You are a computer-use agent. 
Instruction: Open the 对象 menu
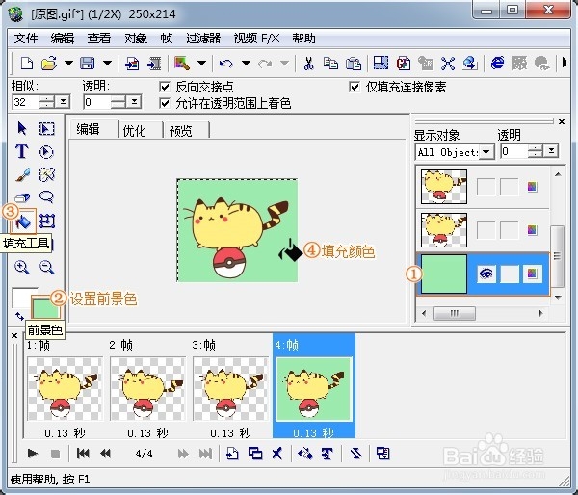click(x=136, y=38)
